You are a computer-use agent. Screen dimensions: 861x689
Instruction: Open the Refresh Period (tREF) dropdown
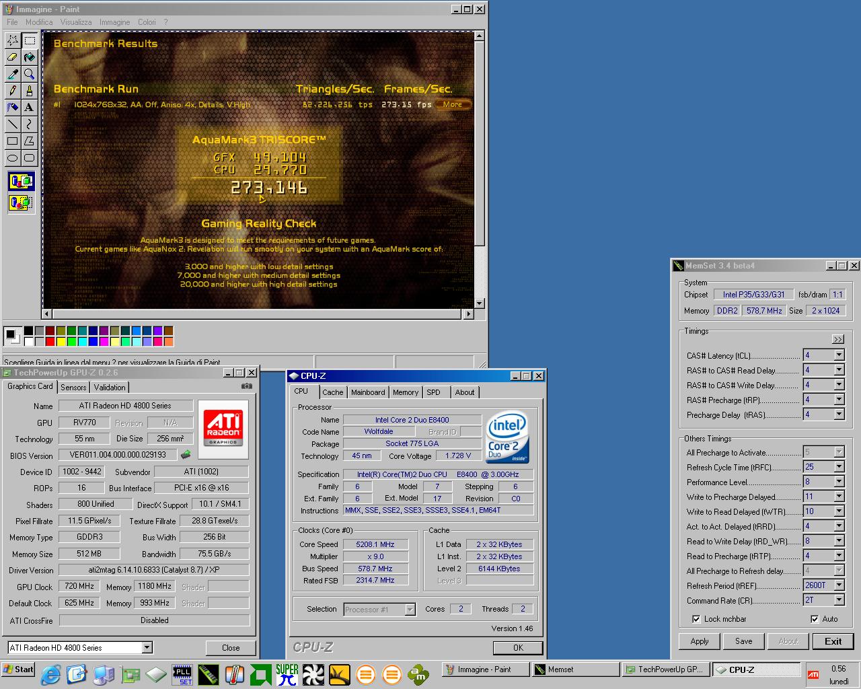pyautogui.click(x=839, y=585)
